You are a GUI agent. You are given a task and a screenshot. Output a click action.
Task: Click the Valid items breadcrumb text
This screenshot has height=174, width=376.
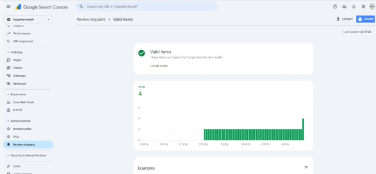coord(123,19)
